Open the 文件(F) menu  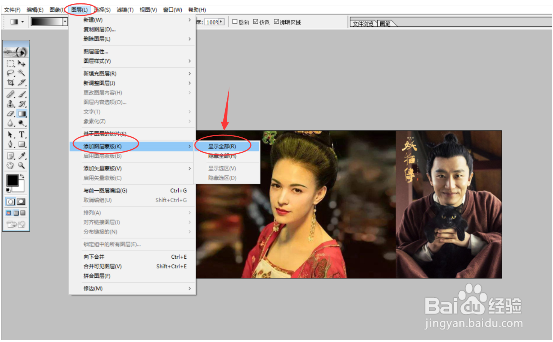12,10
